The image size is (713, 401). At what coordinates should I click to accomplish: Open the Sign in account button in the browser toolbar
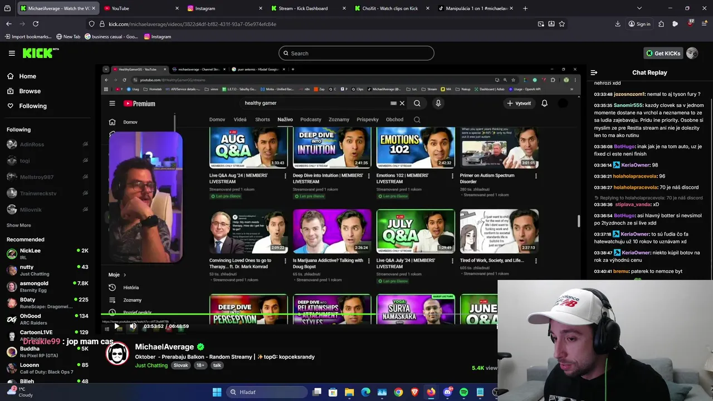point(639,24)
